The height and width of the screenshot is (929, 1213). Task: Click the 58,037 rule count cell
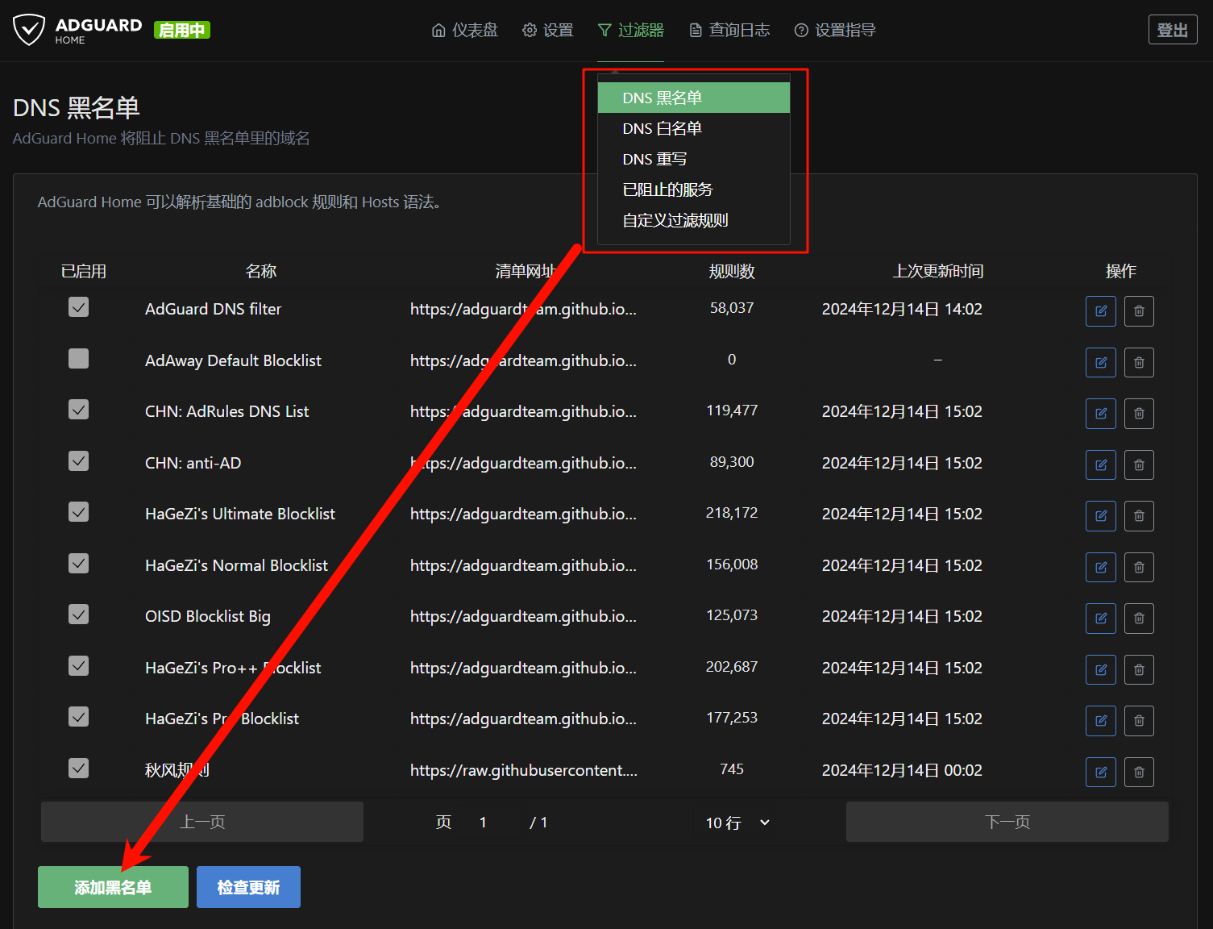732,308
